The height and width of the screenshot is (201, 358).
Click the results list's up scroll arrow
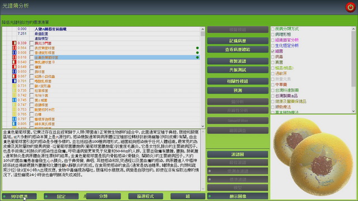202,29
